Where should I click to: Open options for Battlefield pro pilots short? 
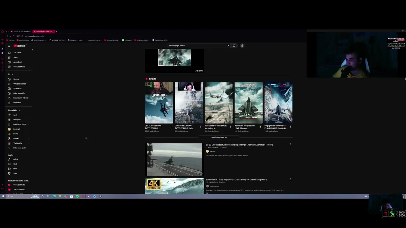(x=260, y=127)
